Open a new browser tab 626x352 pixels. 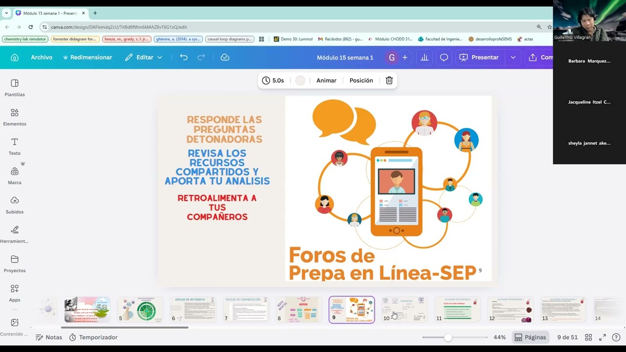pos(95,13)
